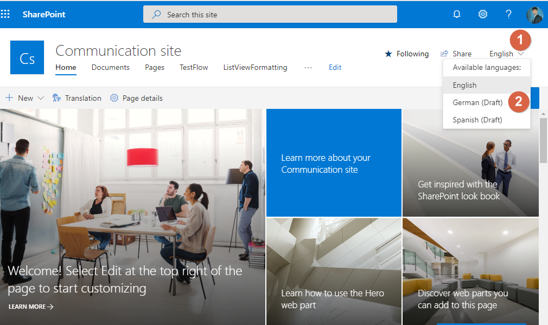Click the vertical scrollbar thumb
548x325 pixels.
[x=543, y=140]
